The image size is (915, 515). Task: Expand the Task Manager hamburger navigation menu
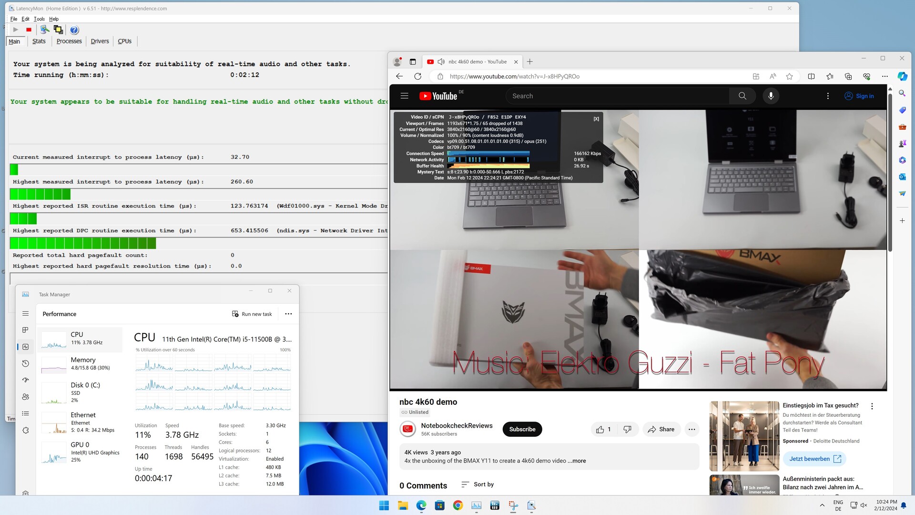26,314
